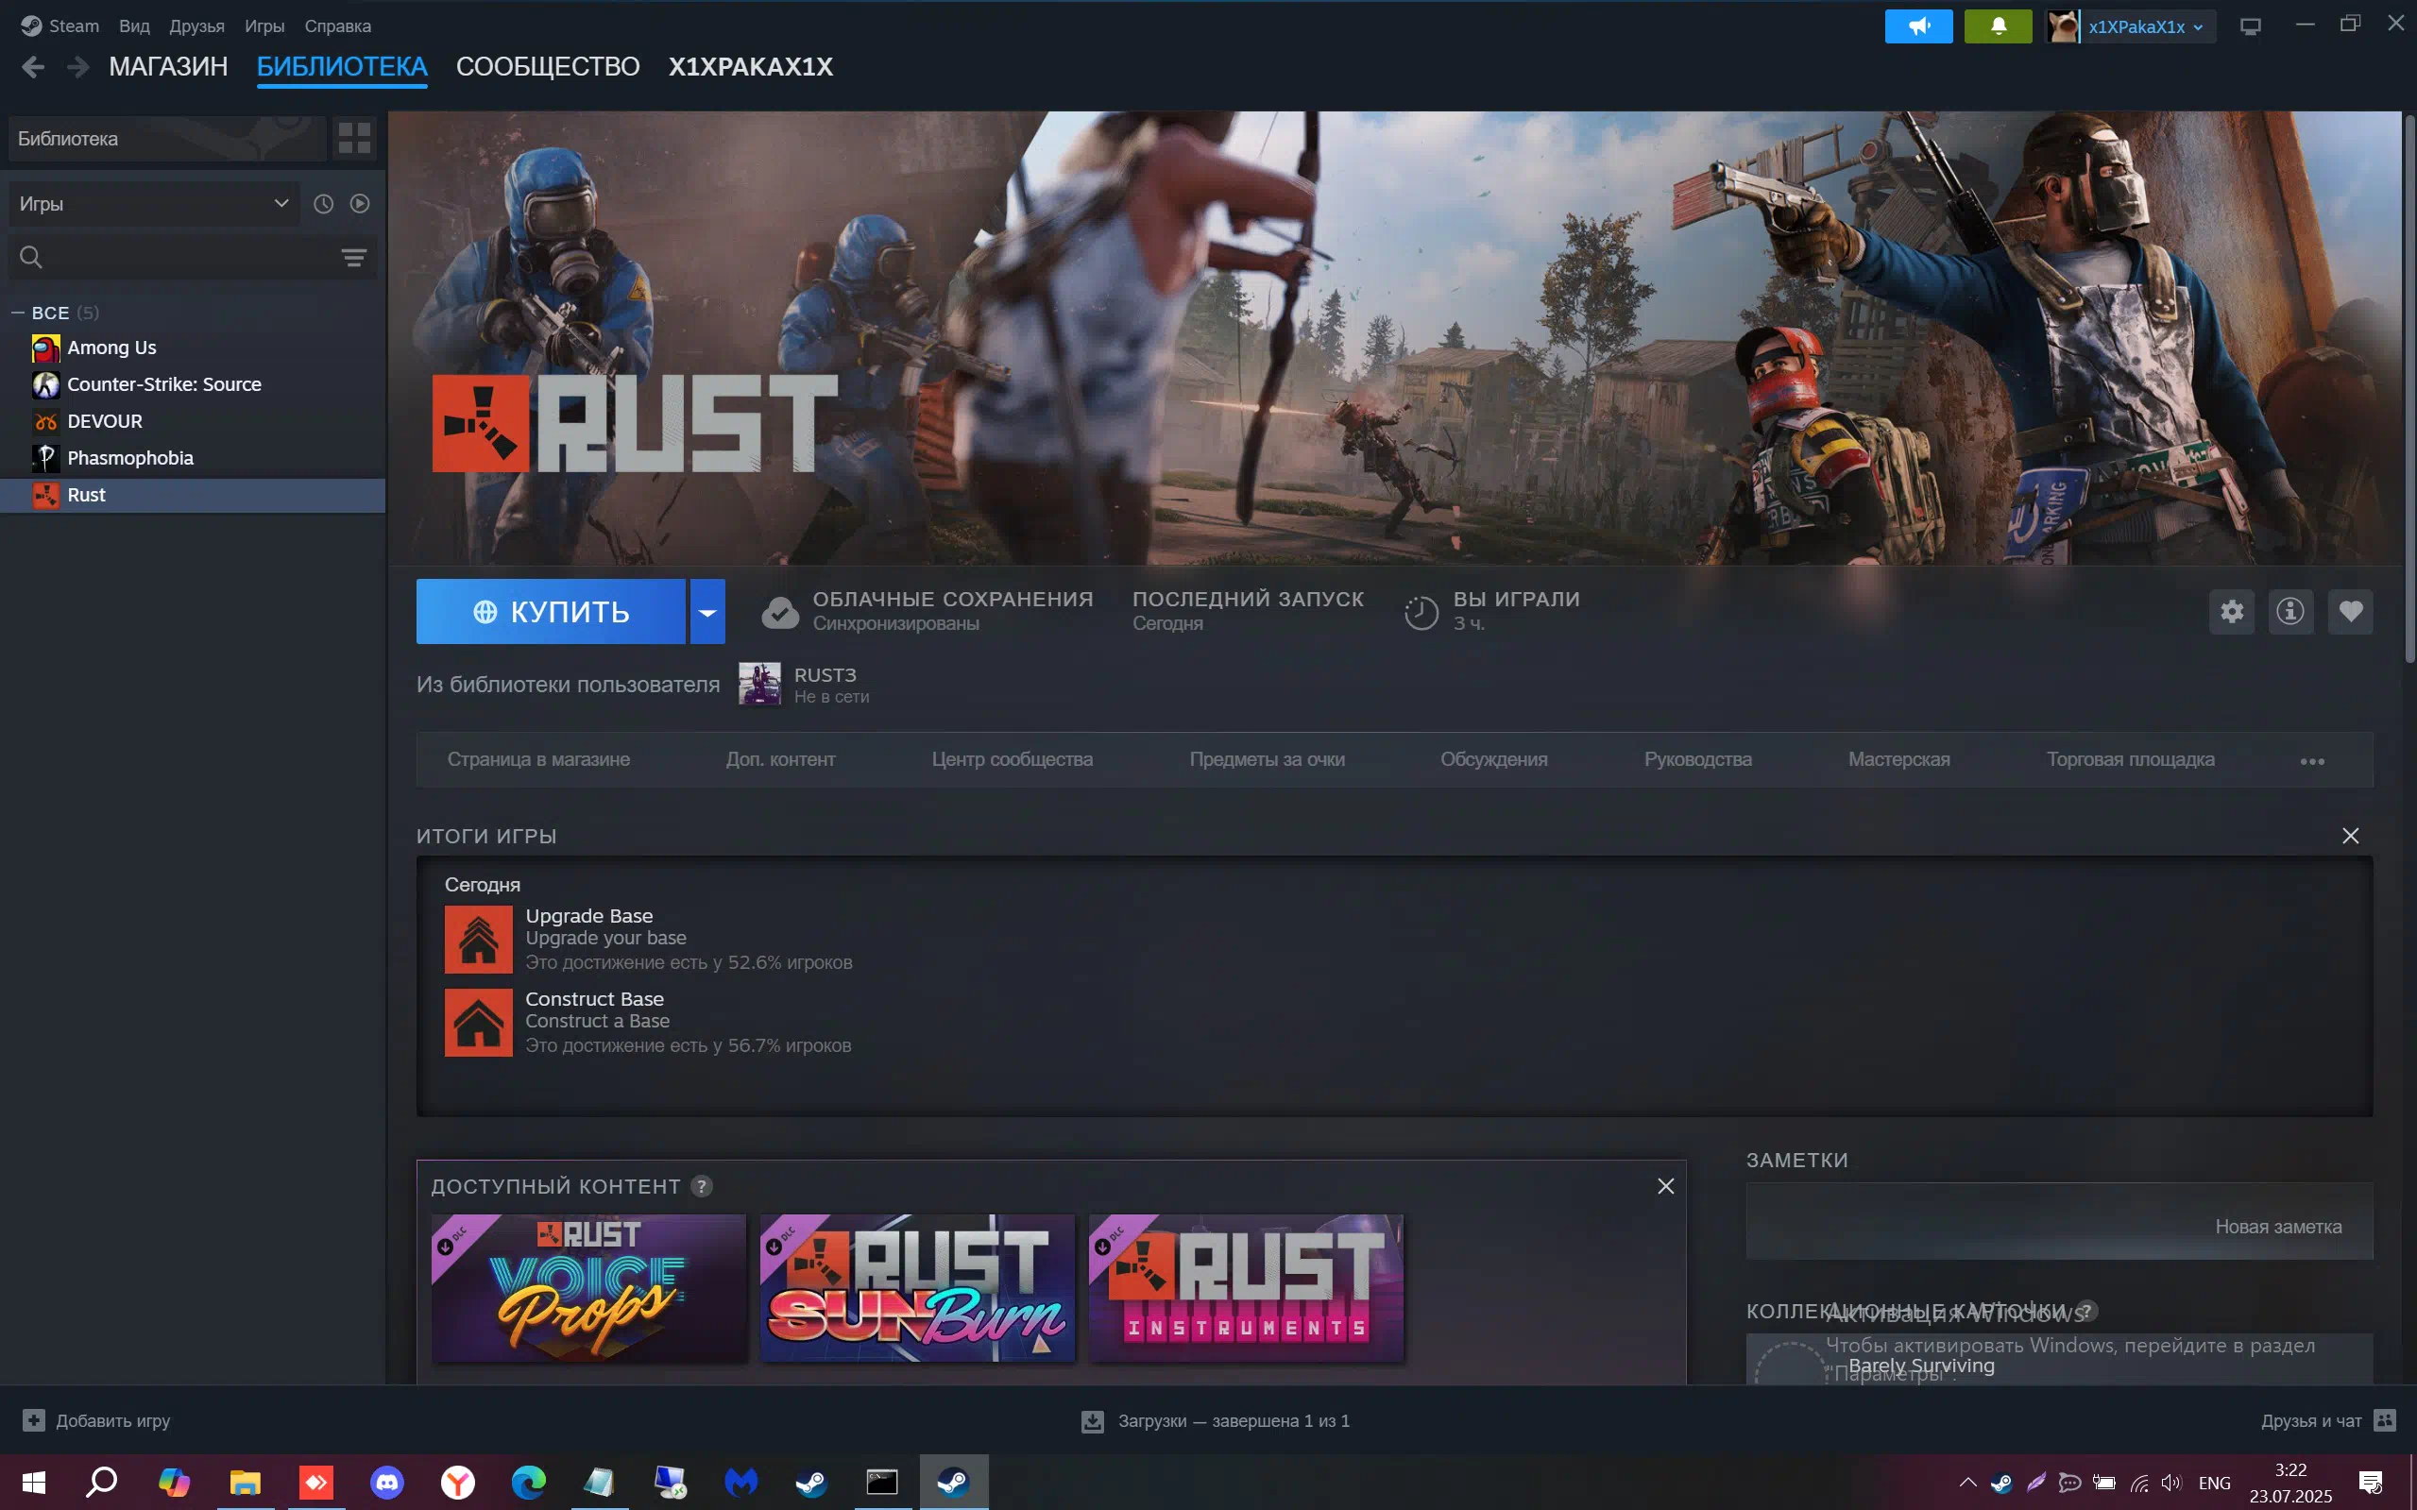The width and height of the screenshot is (2417, 1510).
Task: Collapse the ALL games category
Action: click(x=17, y=313)
